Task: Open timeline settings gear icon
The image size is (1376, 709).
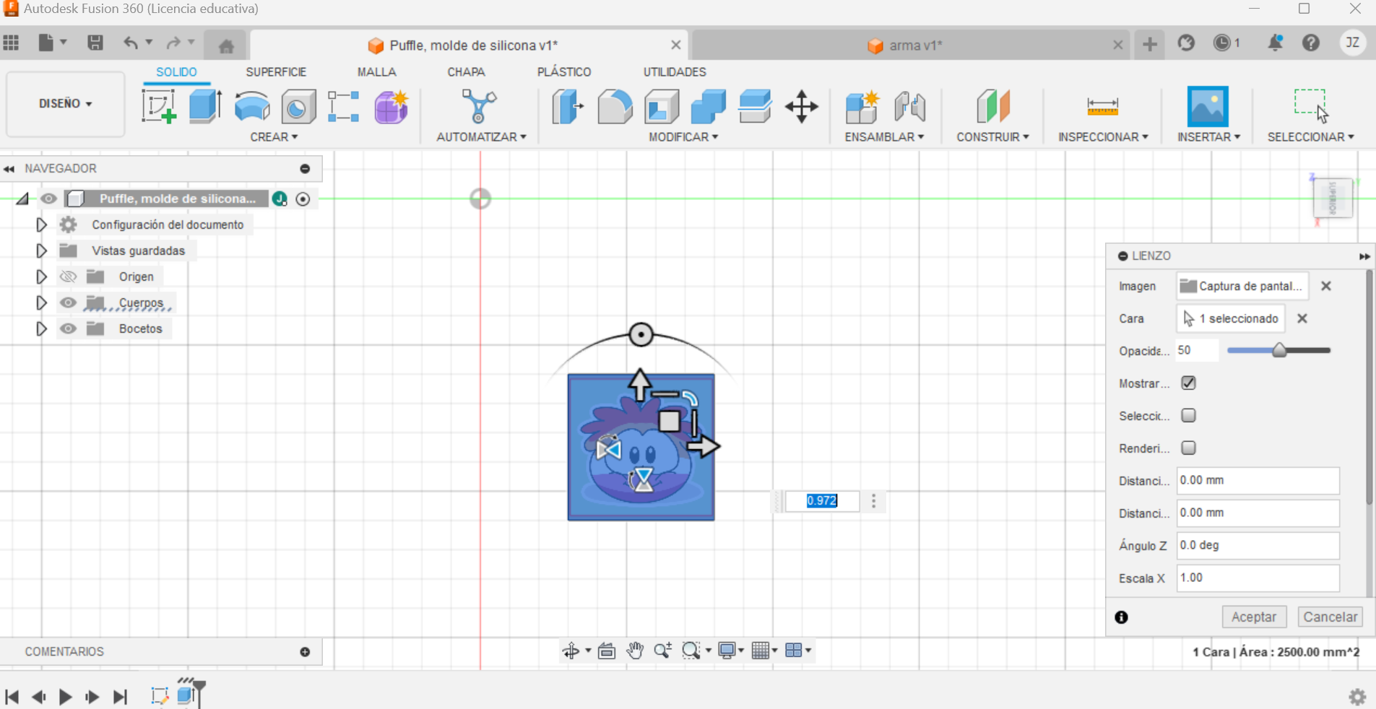Action: pos(1357,697)
